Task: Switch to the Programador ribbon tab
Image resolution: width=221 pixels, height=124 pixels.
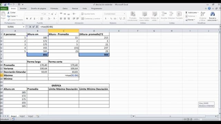Action: point(97,8)
